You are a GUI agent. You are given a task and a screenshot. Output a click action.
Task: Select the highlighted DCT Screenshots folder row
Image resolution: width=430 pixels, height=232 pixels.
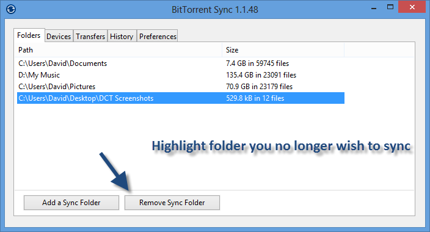(x=181, y=98)
